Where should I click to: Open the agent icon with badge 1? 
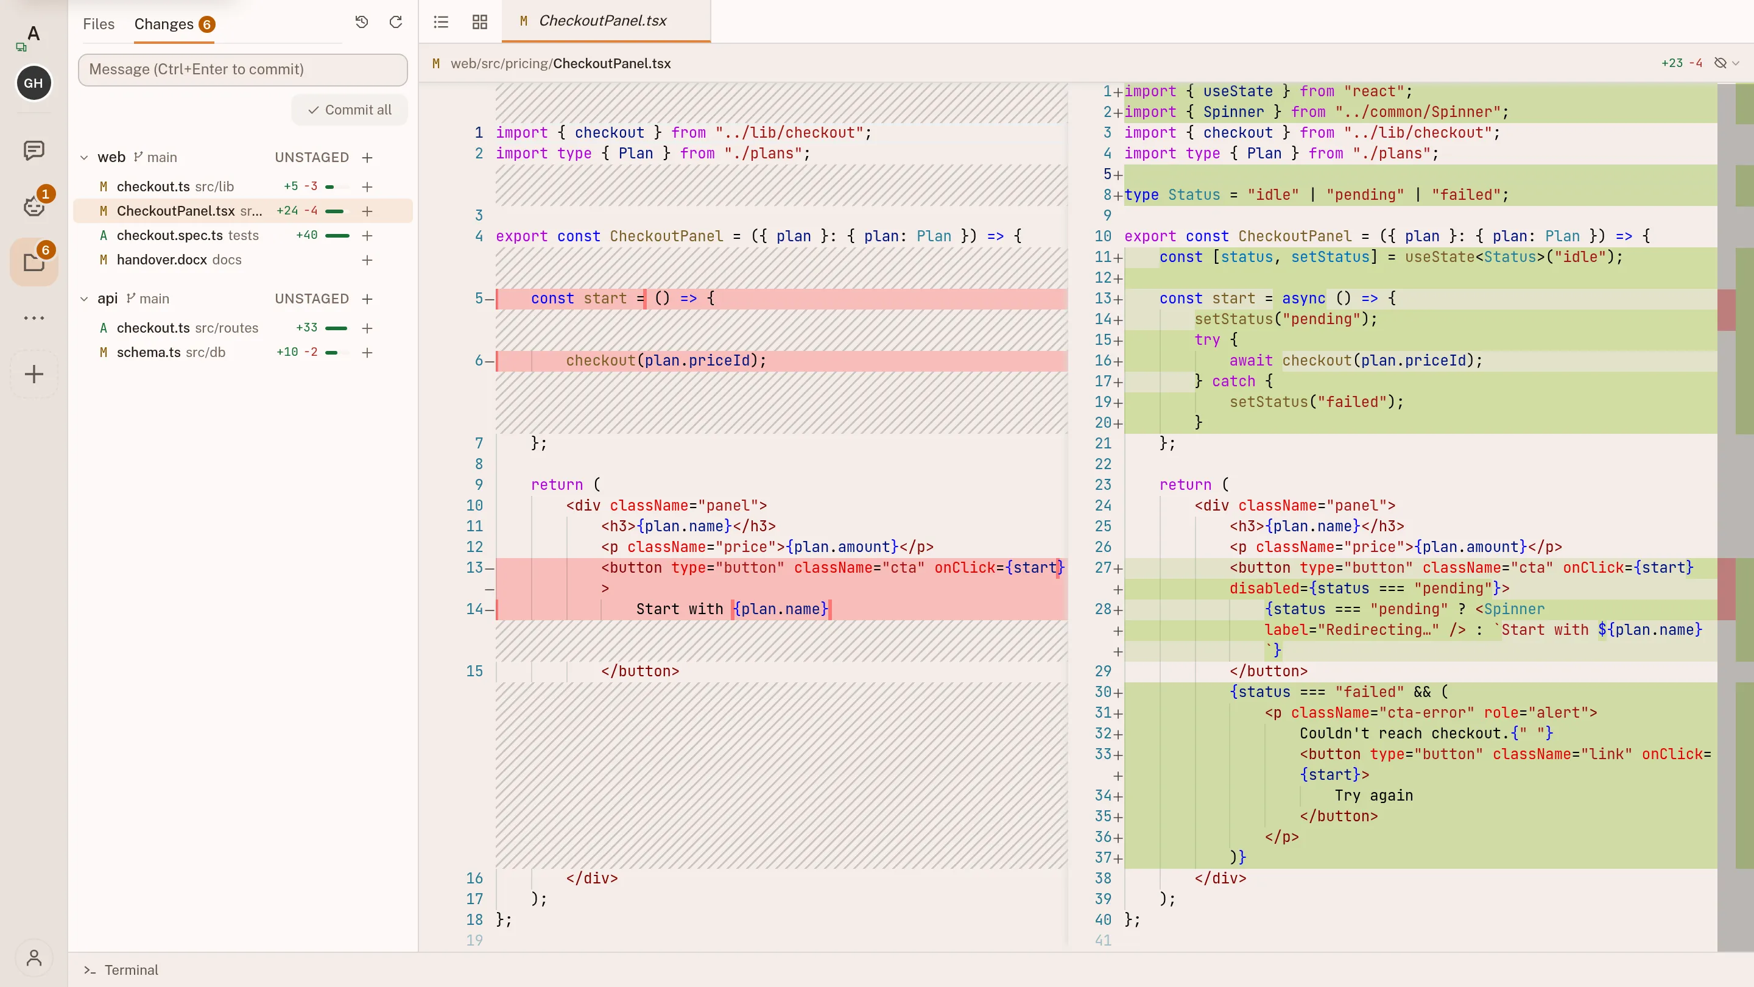34,205
